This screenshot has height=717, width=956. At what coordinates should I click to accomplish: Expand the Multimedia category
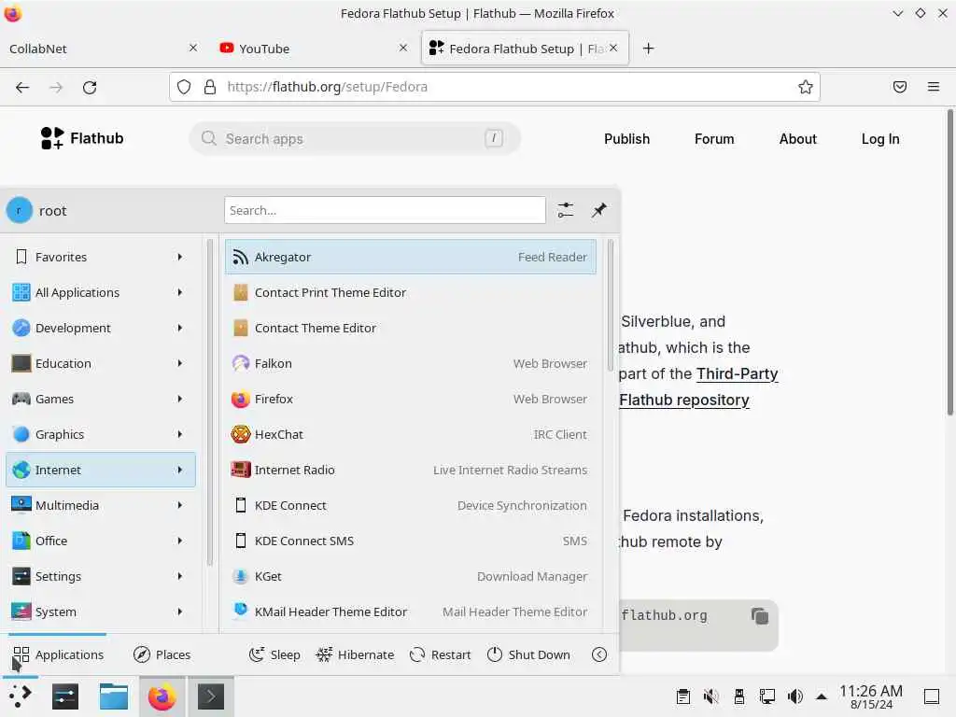(x=101, y=505)
